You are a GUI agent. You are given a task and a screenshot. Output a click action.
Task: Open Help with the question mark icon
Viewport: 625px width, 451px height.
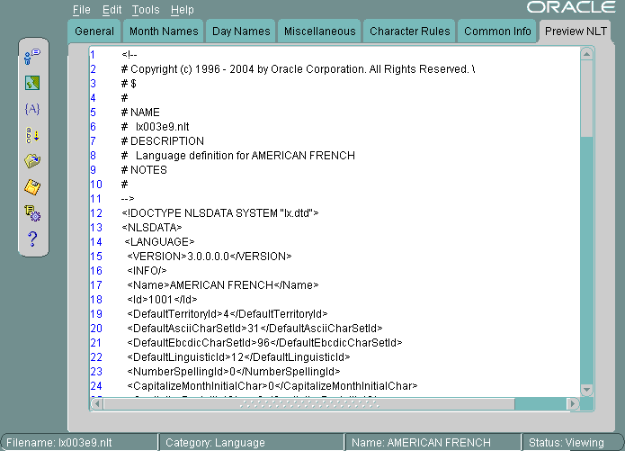pyautogui.click(x=32, y=239)
